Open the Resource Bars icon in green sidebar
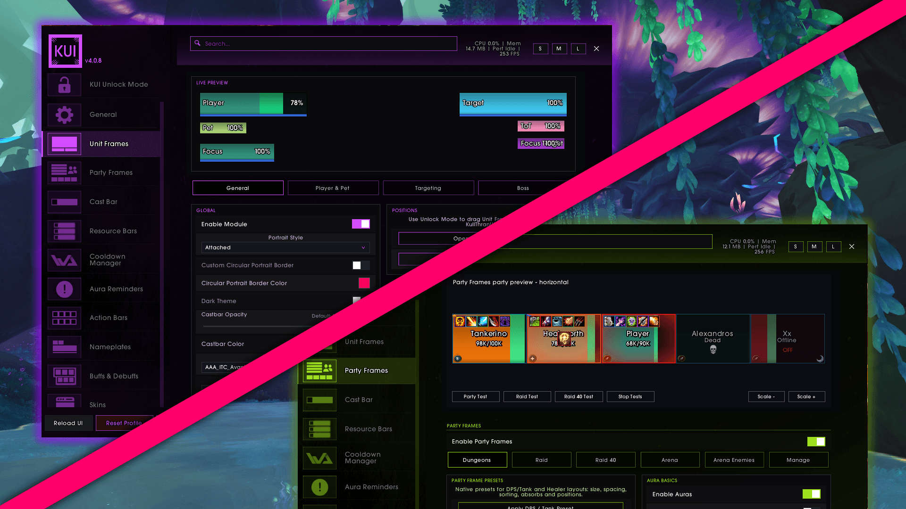 319,429
